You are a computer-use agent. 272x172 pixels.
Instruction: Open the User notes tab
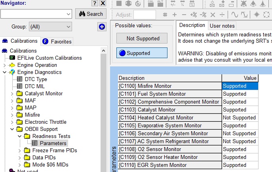pyautogui.click(x=222, y=26)
